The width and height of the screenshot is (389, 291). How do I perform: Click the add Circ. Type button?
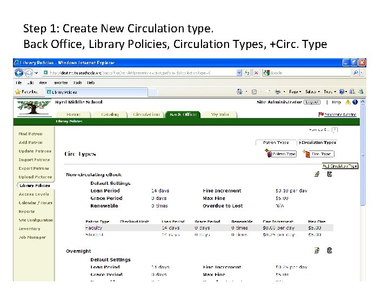[x=318, y=154]
